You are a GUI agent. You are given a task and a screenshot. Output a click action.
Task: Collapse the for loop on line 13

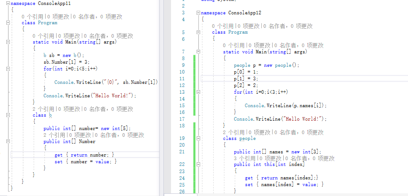[198, 92]
